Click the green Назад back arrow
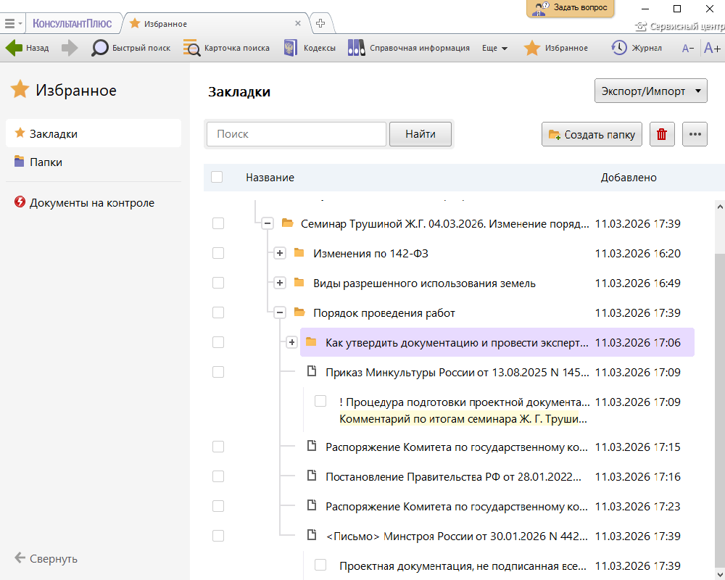Image resolution: width=725 pixels, height=580 pixels. point(14,48)
